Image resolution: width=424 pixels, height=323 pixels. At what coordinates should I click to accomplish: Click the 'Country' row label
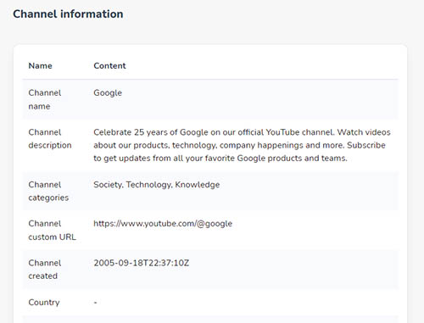pyautogui.click(x=44, y=303)
